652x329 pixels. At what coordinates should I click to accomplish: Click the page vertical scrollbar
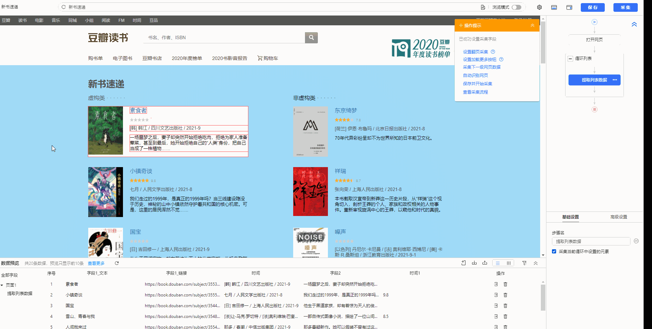[543, 42]
